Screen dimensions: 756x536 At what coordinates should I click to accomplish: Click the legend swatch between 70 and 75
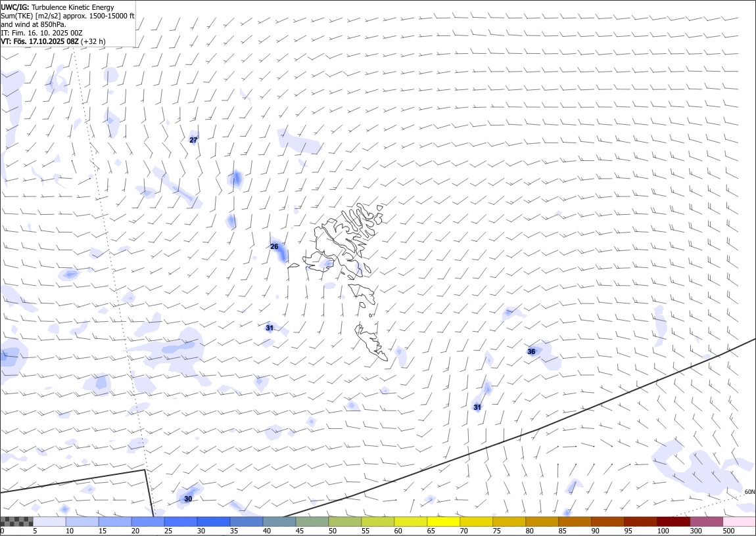[476, 522]
